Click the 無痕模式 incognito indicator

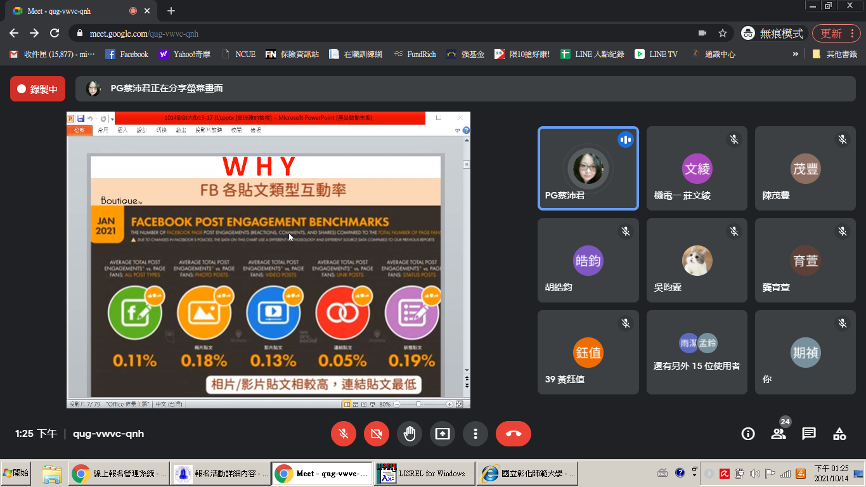click(772, 33)
